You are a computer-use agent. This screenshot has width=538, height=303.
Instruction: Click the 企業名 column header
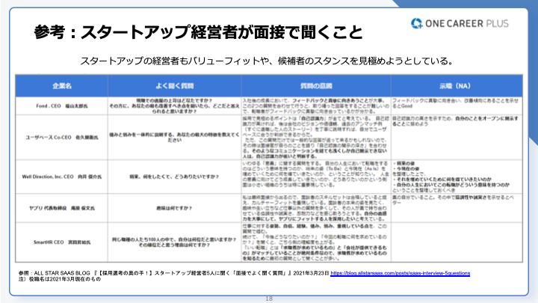pos(62,86)
